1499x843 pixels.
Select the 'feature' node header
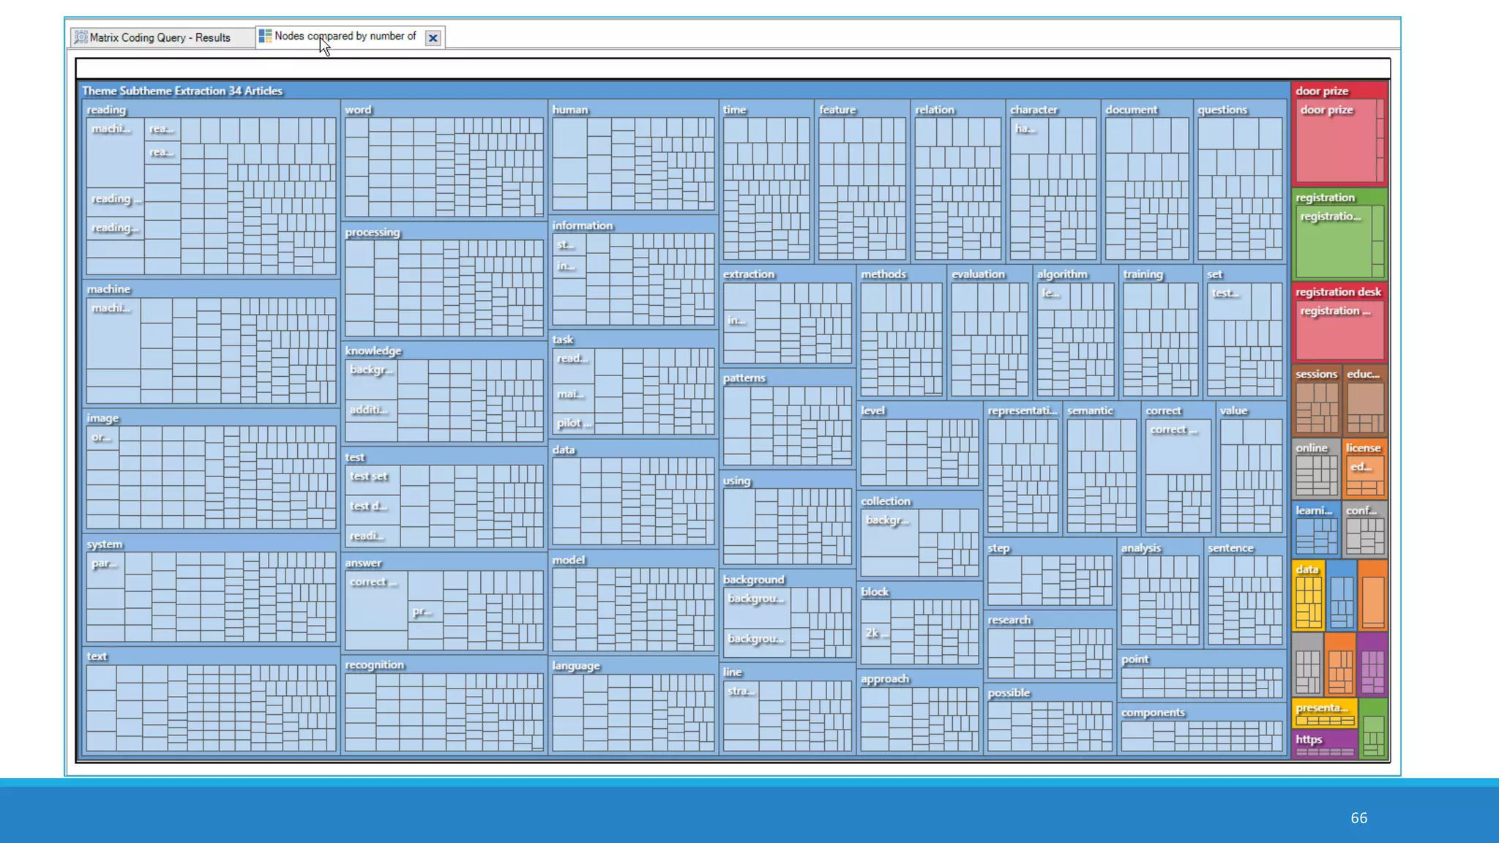[837, 110]
